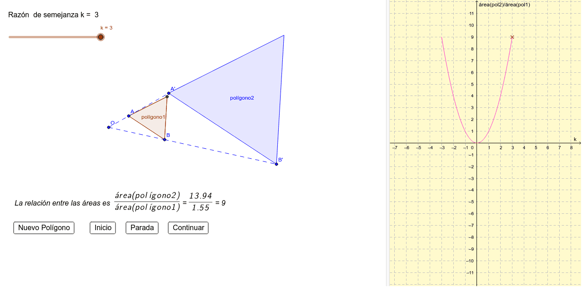Click the y-axis label área(pol2)/área(pol1)
The width and height of the screenshot is (582, 287).
point(504,5)
